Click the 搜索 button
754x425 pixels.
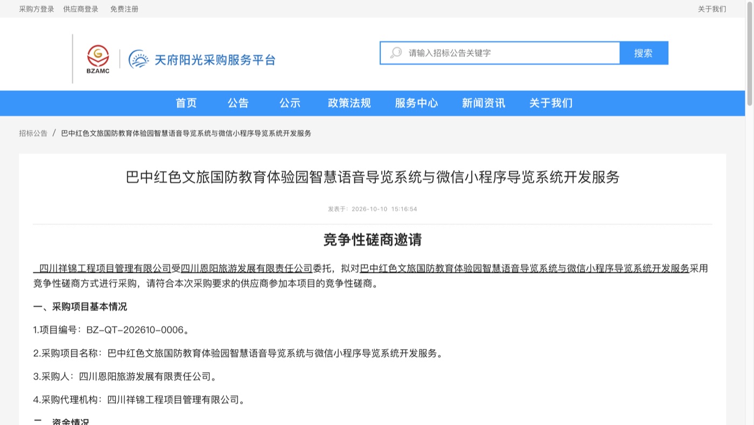click(x=644, y=53)
